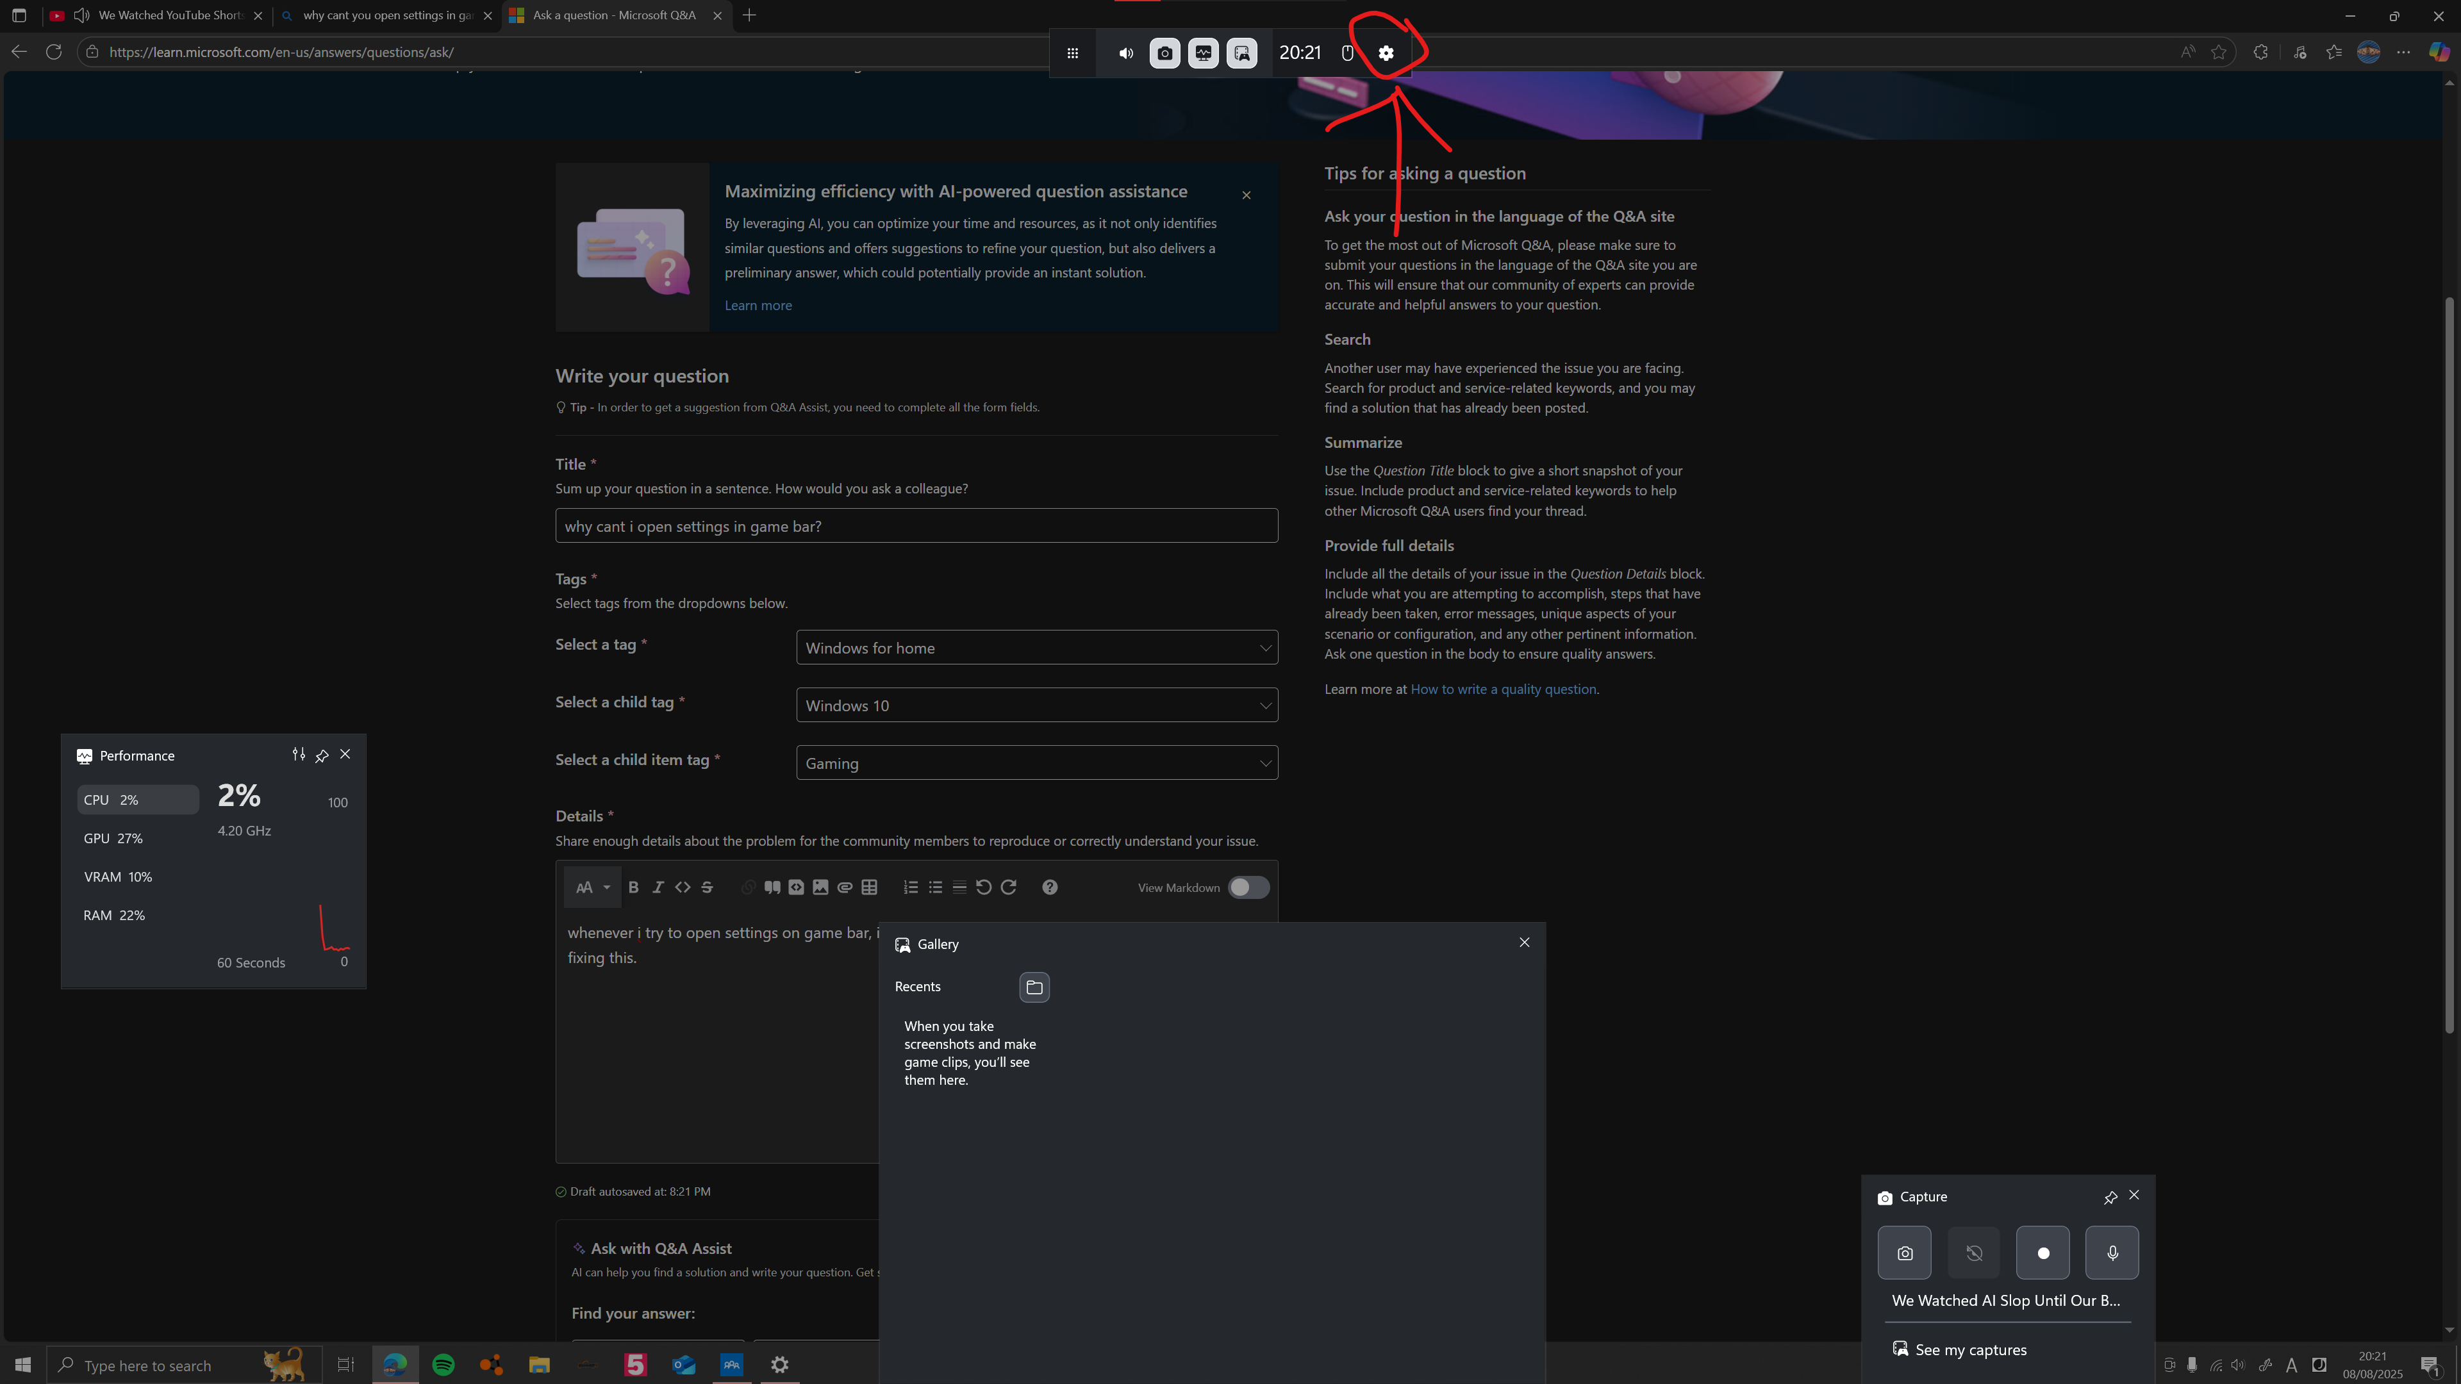
Task: Insert bulleted list in editor
Action: pyautogui.click(x=935, y=887)
